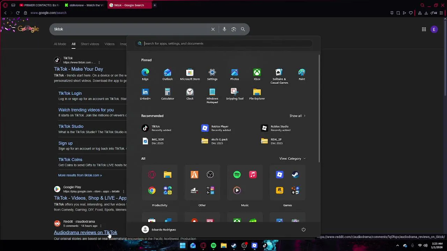447x251 pixels.
Task: Search by image with Google Lens
Action: click(234, 29)
